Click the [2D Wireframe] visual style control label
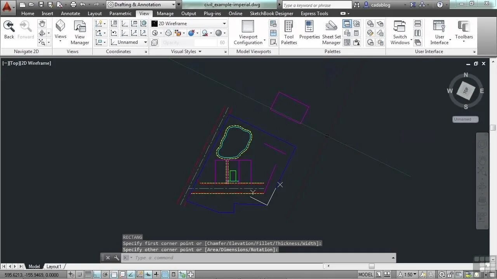Viewport: 497px width, 279px height. tap(36, 63)
